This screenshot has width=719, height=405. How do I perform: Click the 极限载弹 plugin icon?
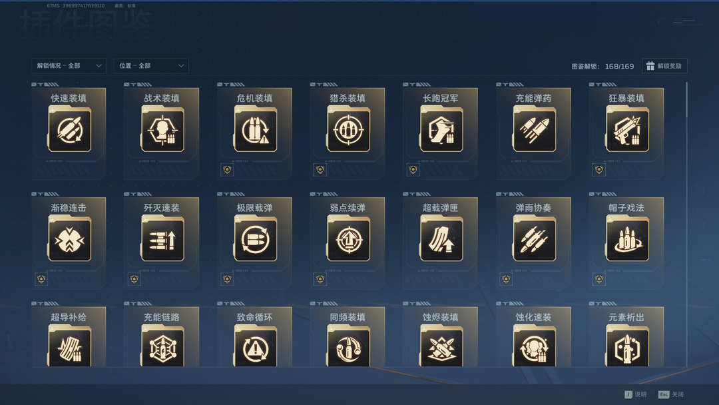pos(256,239)
